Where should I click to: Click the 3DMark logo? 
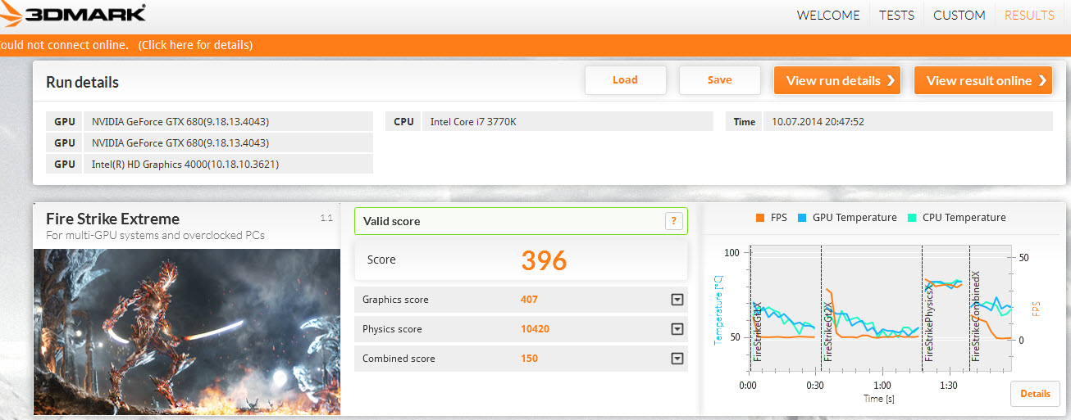point(74,14)
